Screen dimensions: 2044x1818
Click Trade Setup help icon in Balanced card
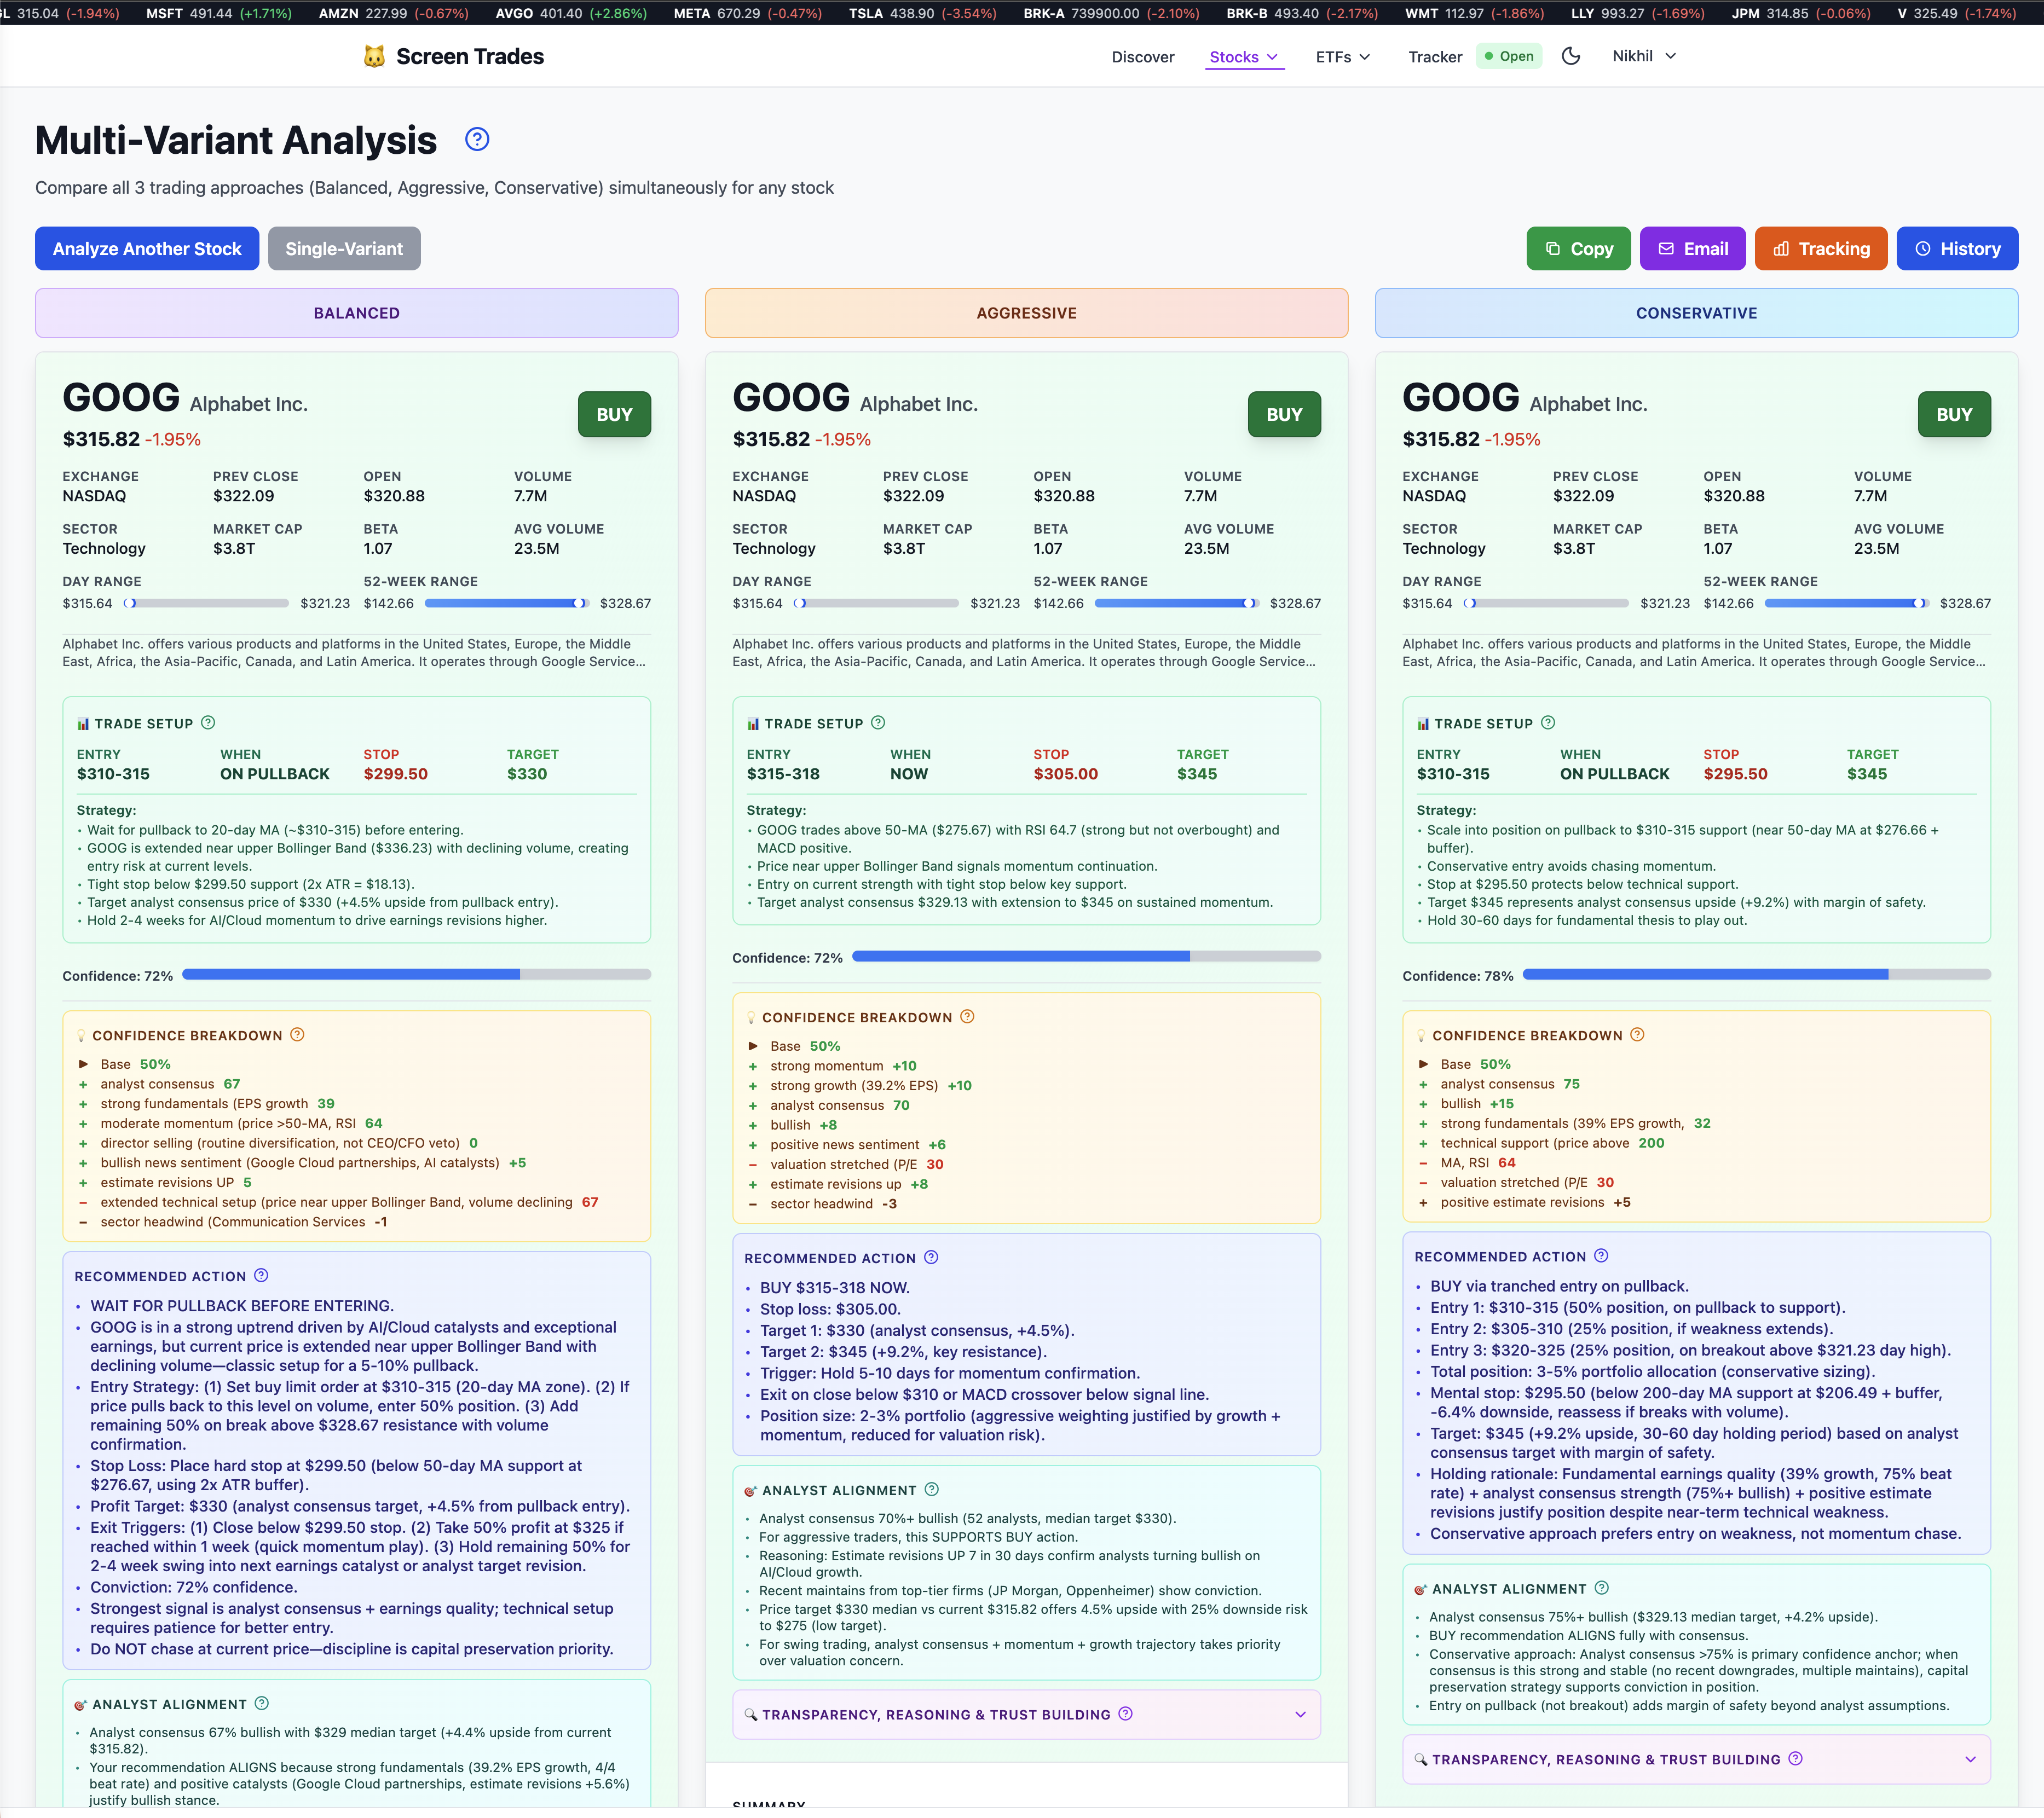(208, 723)
